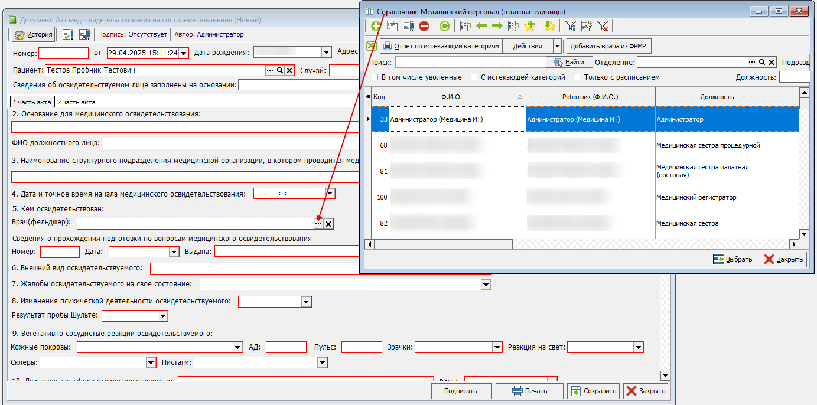Image resolution: width=817 pixels, height=405 pixels.
Task: Click the green right arrow icon
Action: point(497,26)
